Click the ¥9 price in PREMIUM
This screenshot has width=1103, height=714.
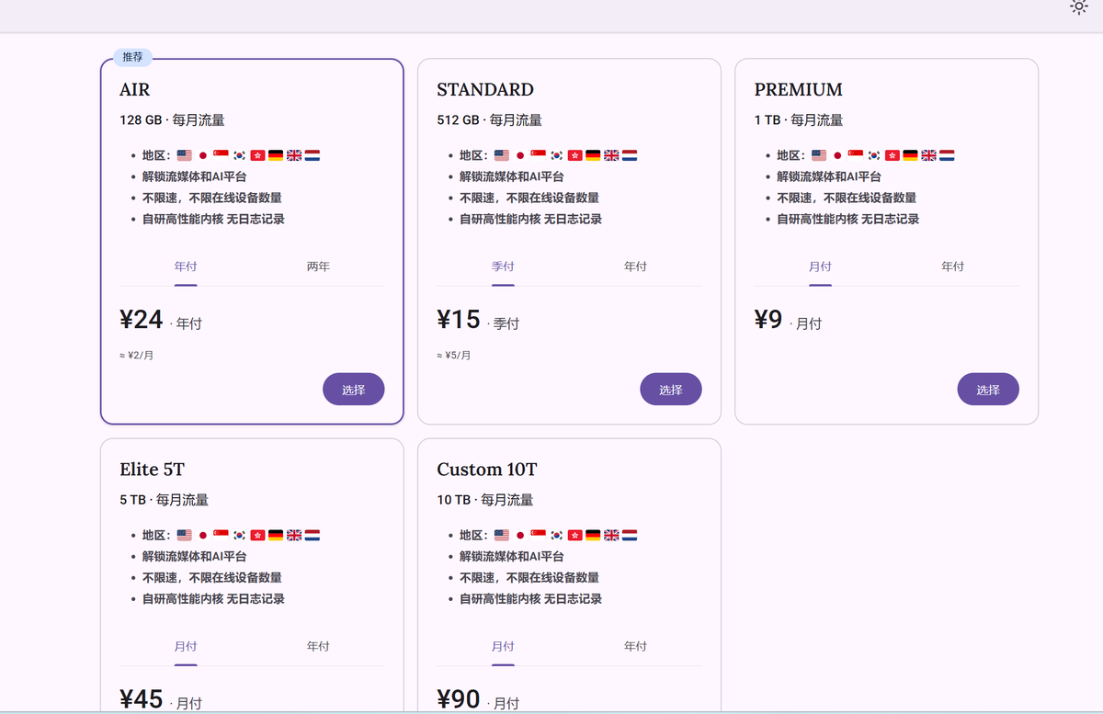768,320
